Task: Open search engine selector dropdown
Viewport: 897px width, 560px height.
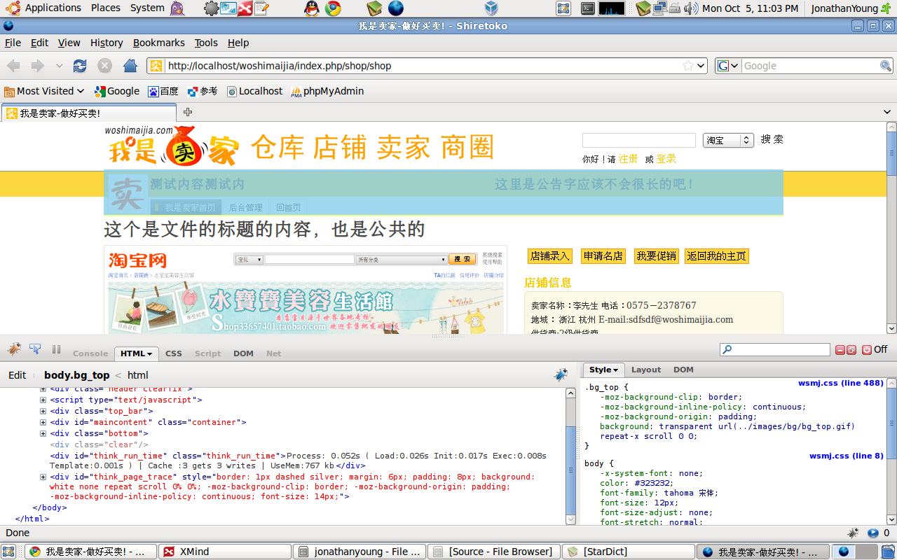Action: point(729,66)
